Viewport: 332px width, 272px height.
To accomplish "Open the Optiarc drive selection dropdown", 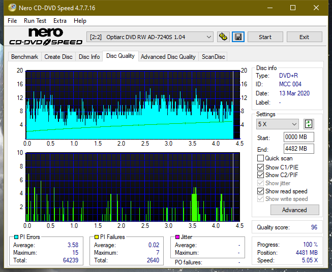I will pyautogui.click(x=150, y=37).
